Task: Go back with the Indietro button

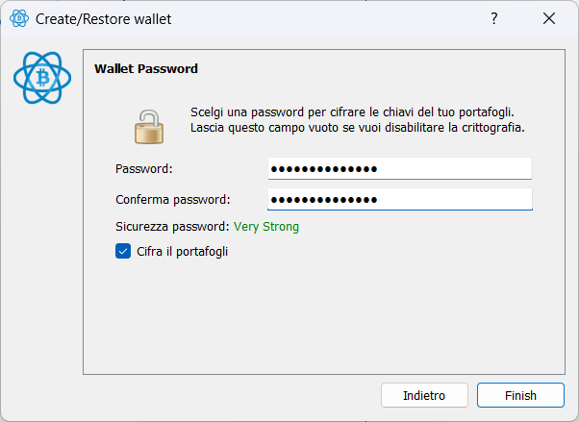Action: pos(424,395)
